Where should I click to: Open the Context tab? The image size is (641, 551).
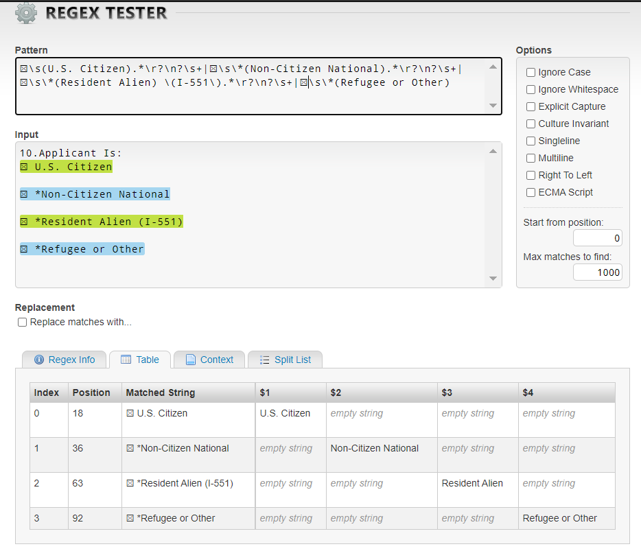point(209,360)
